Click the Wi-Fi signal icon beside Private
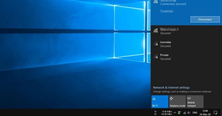 (156, 56)
